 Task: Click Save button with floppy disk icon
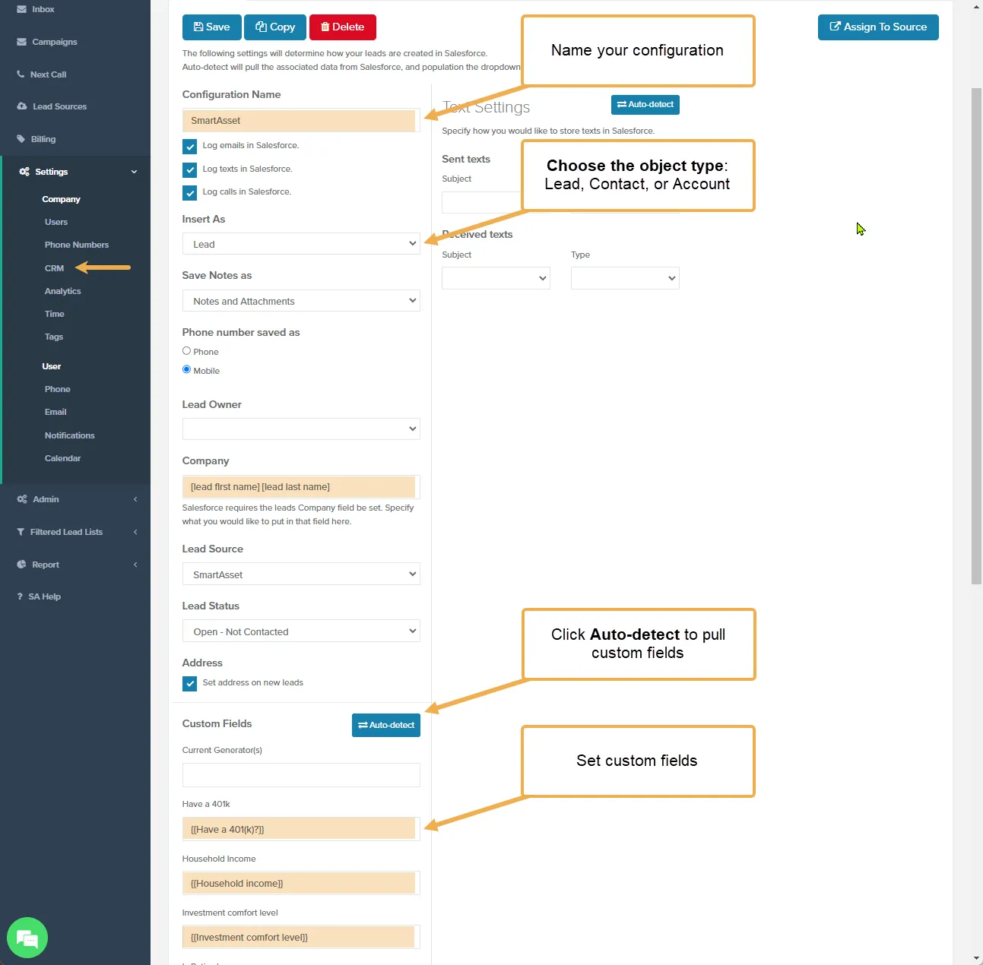(x=212, y=27)
